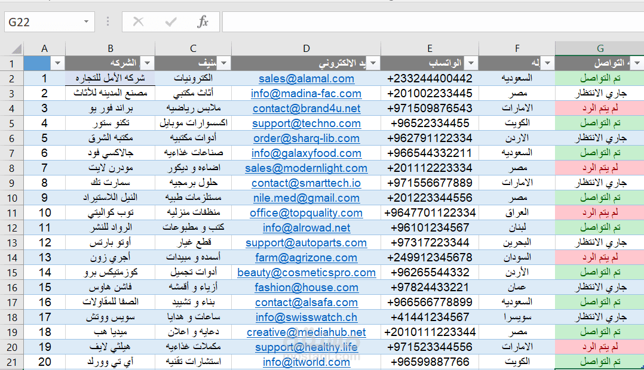Open support@techno.com email link
Image resolution: width=644 pixels, height=370 pixels.
point(306,123)
